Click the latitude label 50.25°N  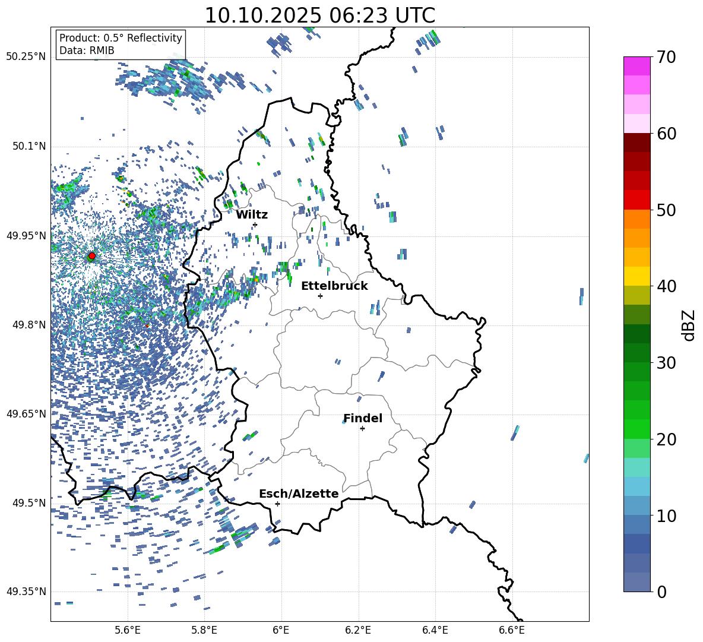26,57
